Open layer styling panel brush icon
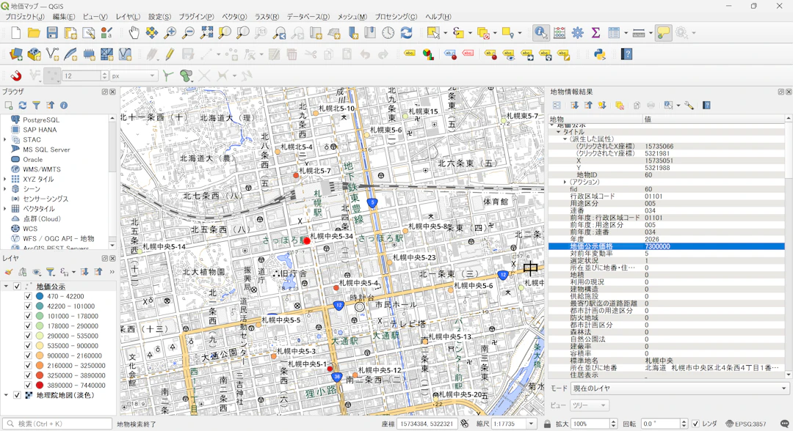The image size is (793, 431). 9,272
